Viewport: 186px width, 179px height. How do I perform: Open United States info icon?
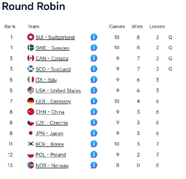[x=94, y=91]
